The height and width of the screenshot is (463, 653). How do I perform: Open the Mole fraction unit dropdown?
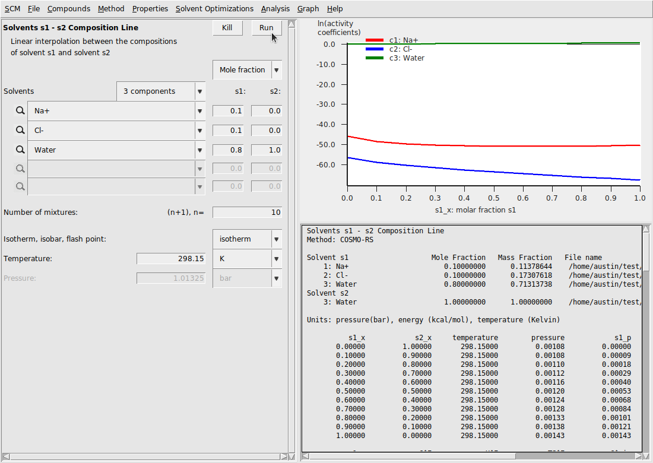click(x=276, y=70)
